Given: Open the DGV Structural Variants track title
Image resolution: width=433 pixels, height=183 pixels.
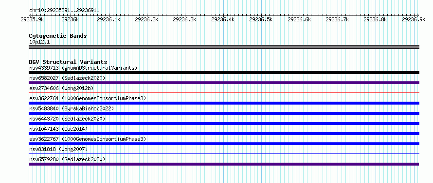Looking at the screenshot, I should coord(68,62).
